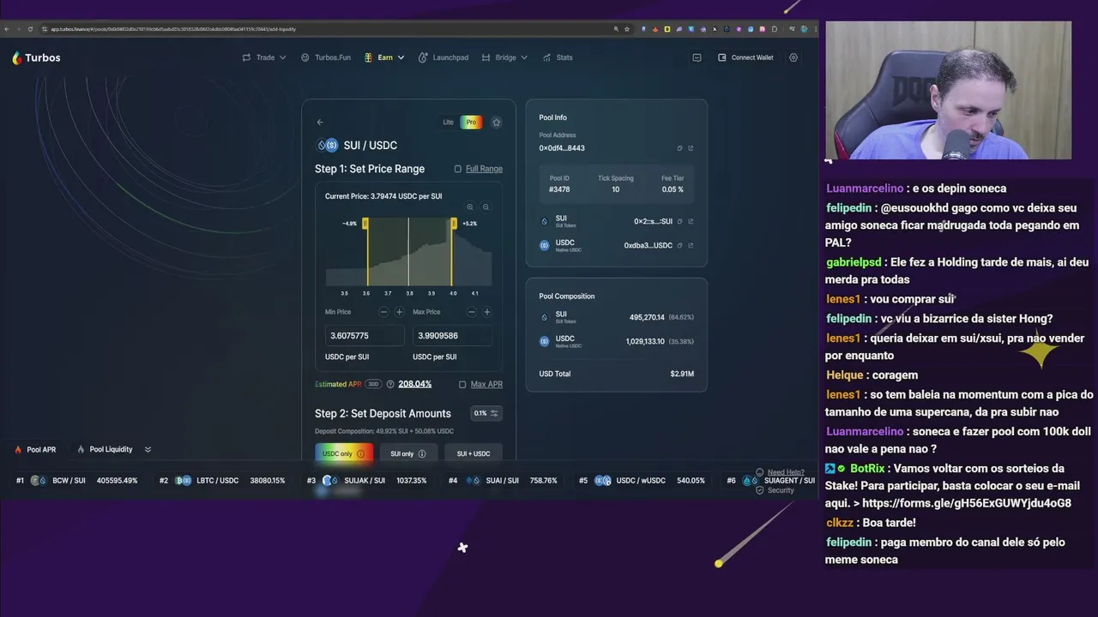Open slippage settings showing 0.1%
Screen dimensions: 1098x617
pos(486,413)
